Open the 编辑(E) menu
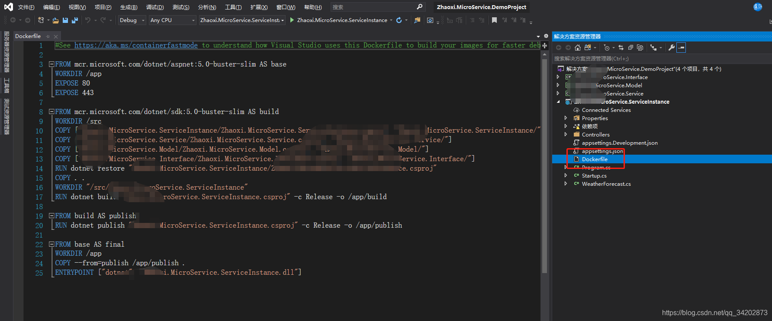The image size is (772, 321). click(x=51, y=7)
